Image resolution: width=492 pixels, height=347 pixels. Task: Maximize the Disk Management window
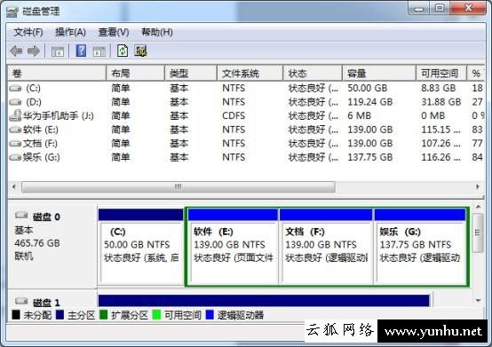point(440,8)
